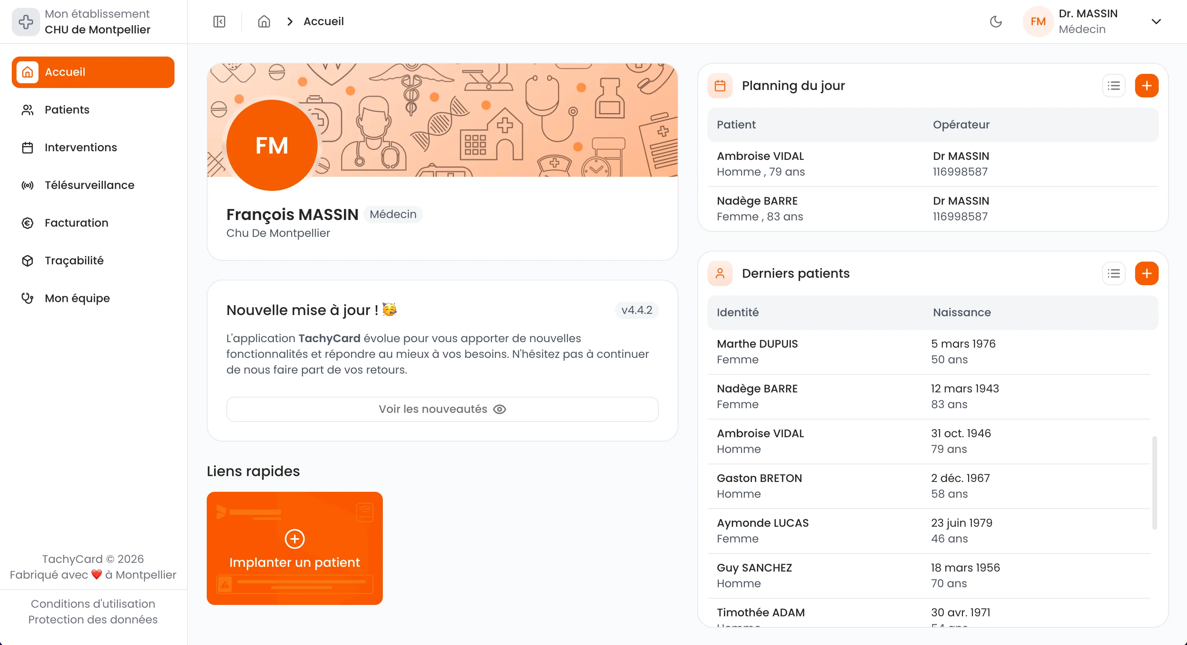
Task: Click the Planning du jour calendar icon
Action: (x=720, y=86)
